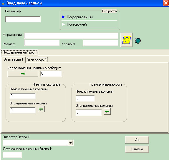Select the Этап ввода 1 tab
Image resolution: width=169 pixels, height=160 pixels.
point(13,59)
